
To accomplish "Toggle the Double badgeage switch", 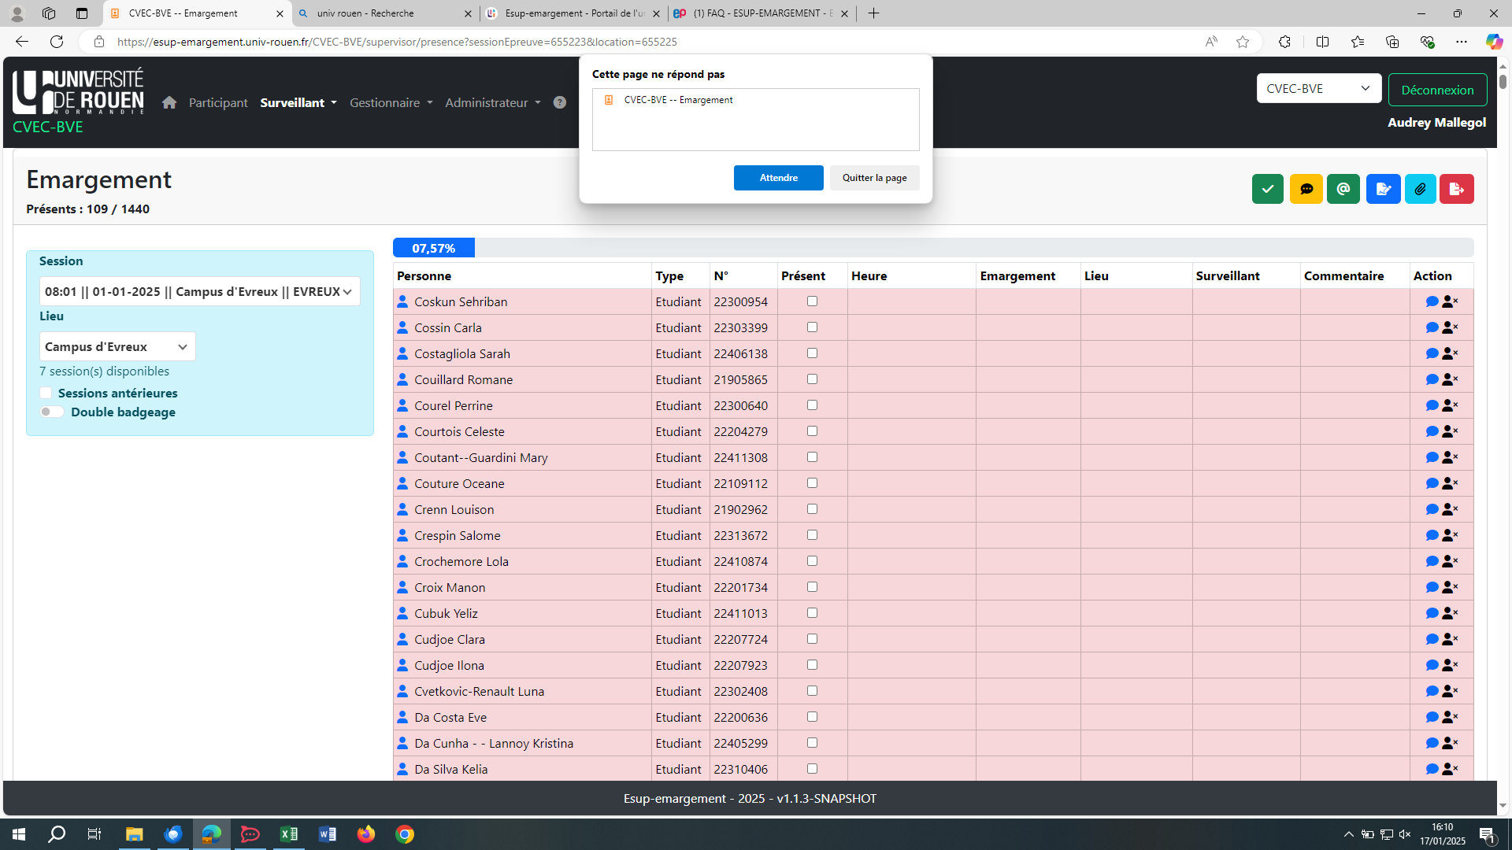I will 52,412.
